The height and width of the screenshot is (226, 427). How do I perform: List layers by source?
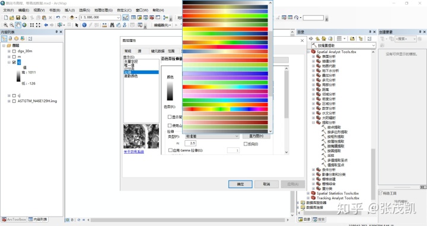pyautogui.click(x=10, y=38)
